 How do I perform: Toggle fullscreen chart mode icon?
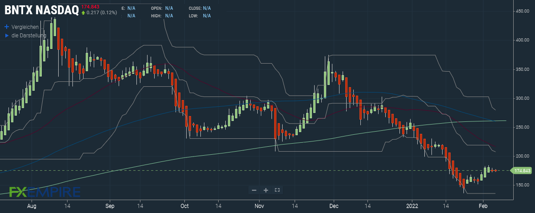277,190
